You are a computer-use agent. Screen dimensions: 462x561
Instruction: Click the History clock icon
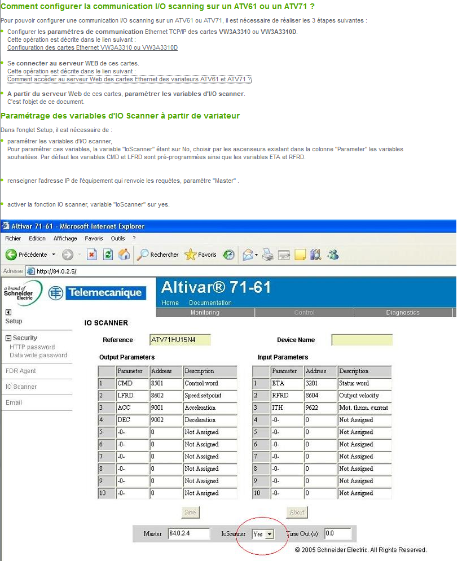(x=228, y=255)
